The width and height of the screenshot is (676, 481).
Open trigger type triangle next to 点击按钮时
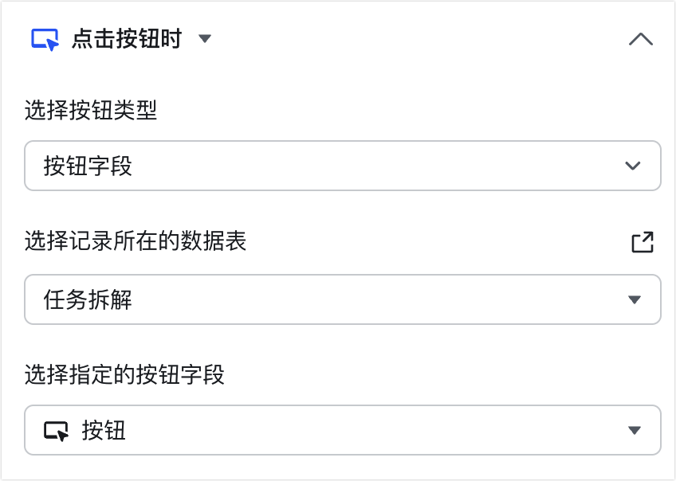pos(205,39)
